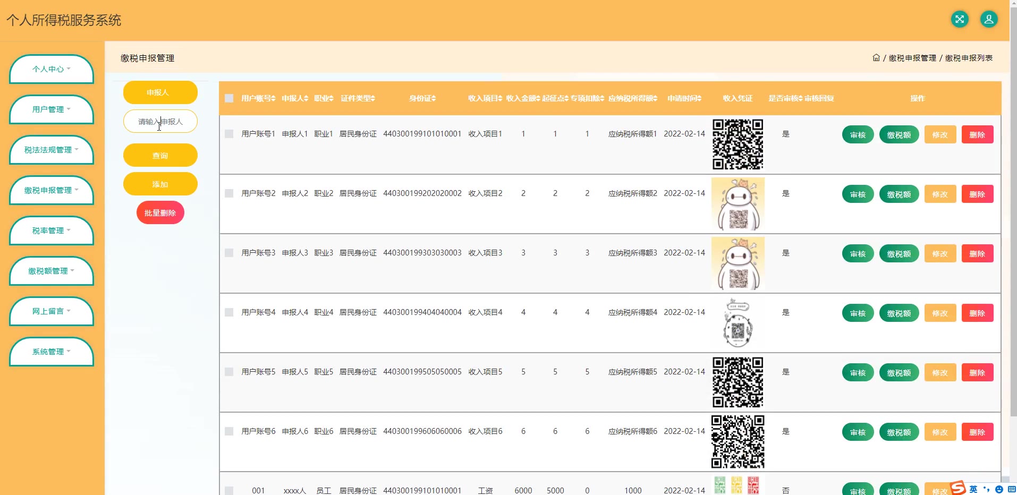This screenshot has height=495, width=1017.
Task: Sort table by 是否审核 column
Action: click(785, 98)
